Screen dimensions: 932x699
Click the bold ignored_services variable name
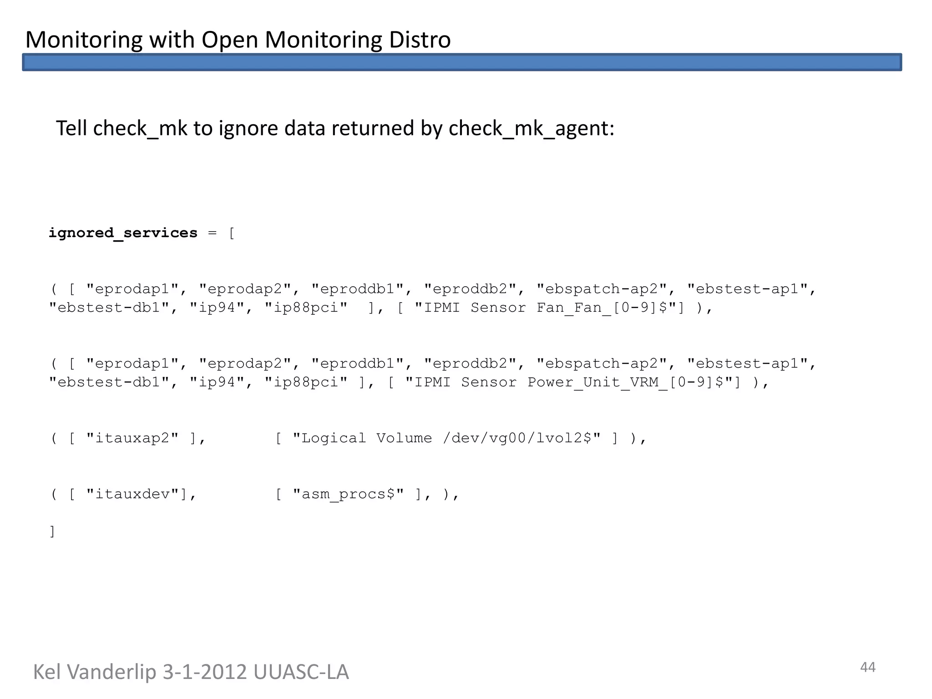[x=123, y=233]
